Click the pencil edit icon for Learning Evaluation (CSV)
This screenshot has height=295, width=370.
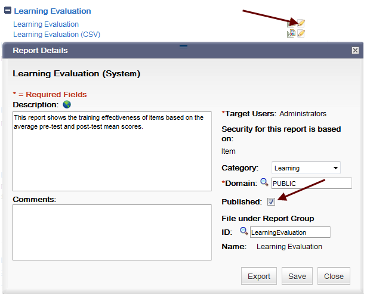(x=301, y=33)
